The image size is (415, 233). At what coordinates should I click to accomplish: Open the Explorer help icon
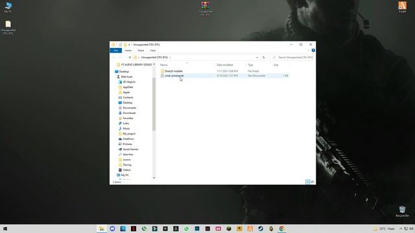pos(313,50)
